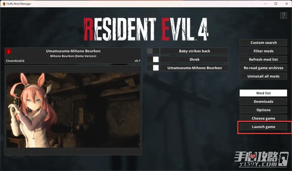Image resolution: width=292 pixels, height=171 pixels.
Task: Click the Mihono Bourbon preview image
Action: pyautogui.click(x=73, y=110)
